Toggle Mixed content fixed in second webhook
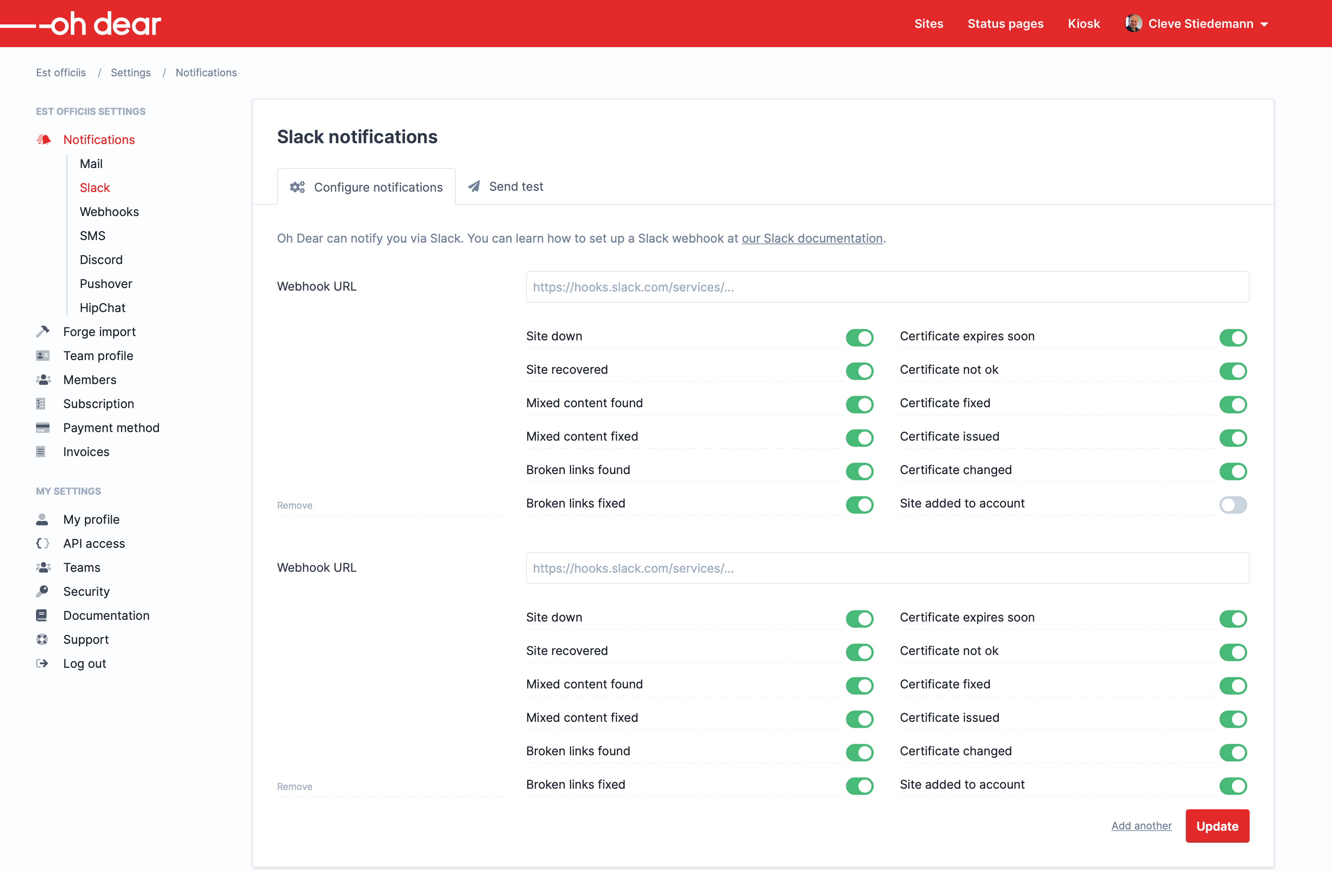This screenshot has width=1332, height=871. [859, 719]
